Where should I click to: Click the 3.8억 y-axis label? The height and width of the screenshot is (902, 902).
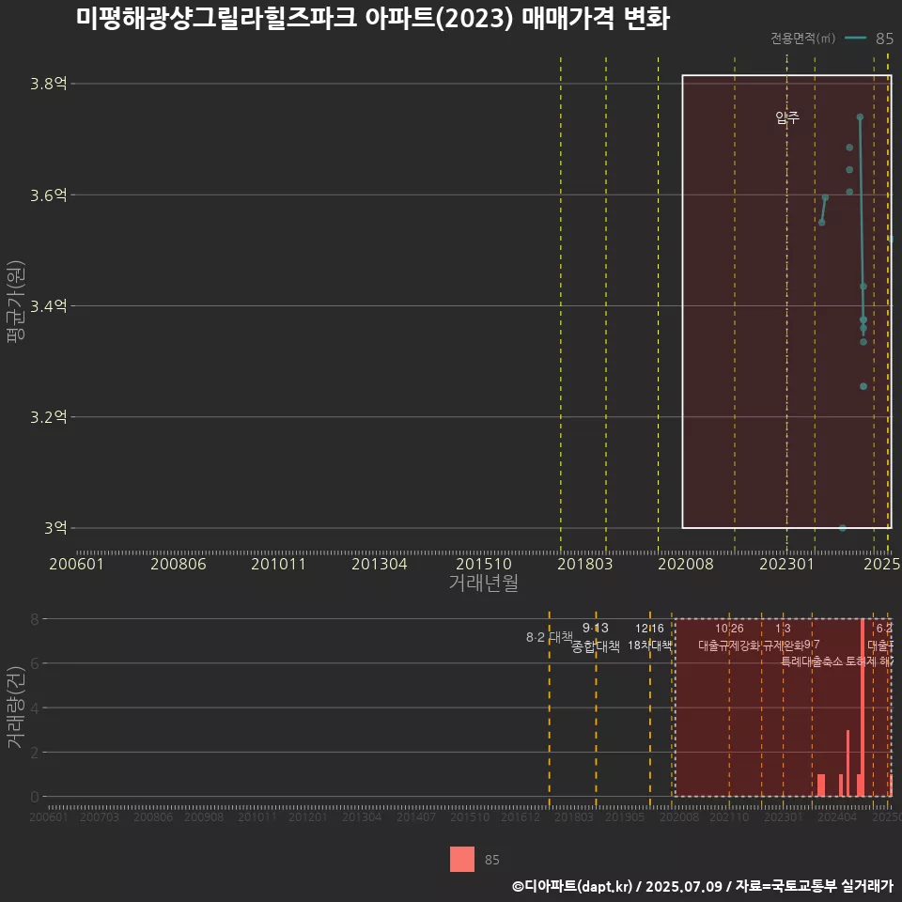(48, 84)
